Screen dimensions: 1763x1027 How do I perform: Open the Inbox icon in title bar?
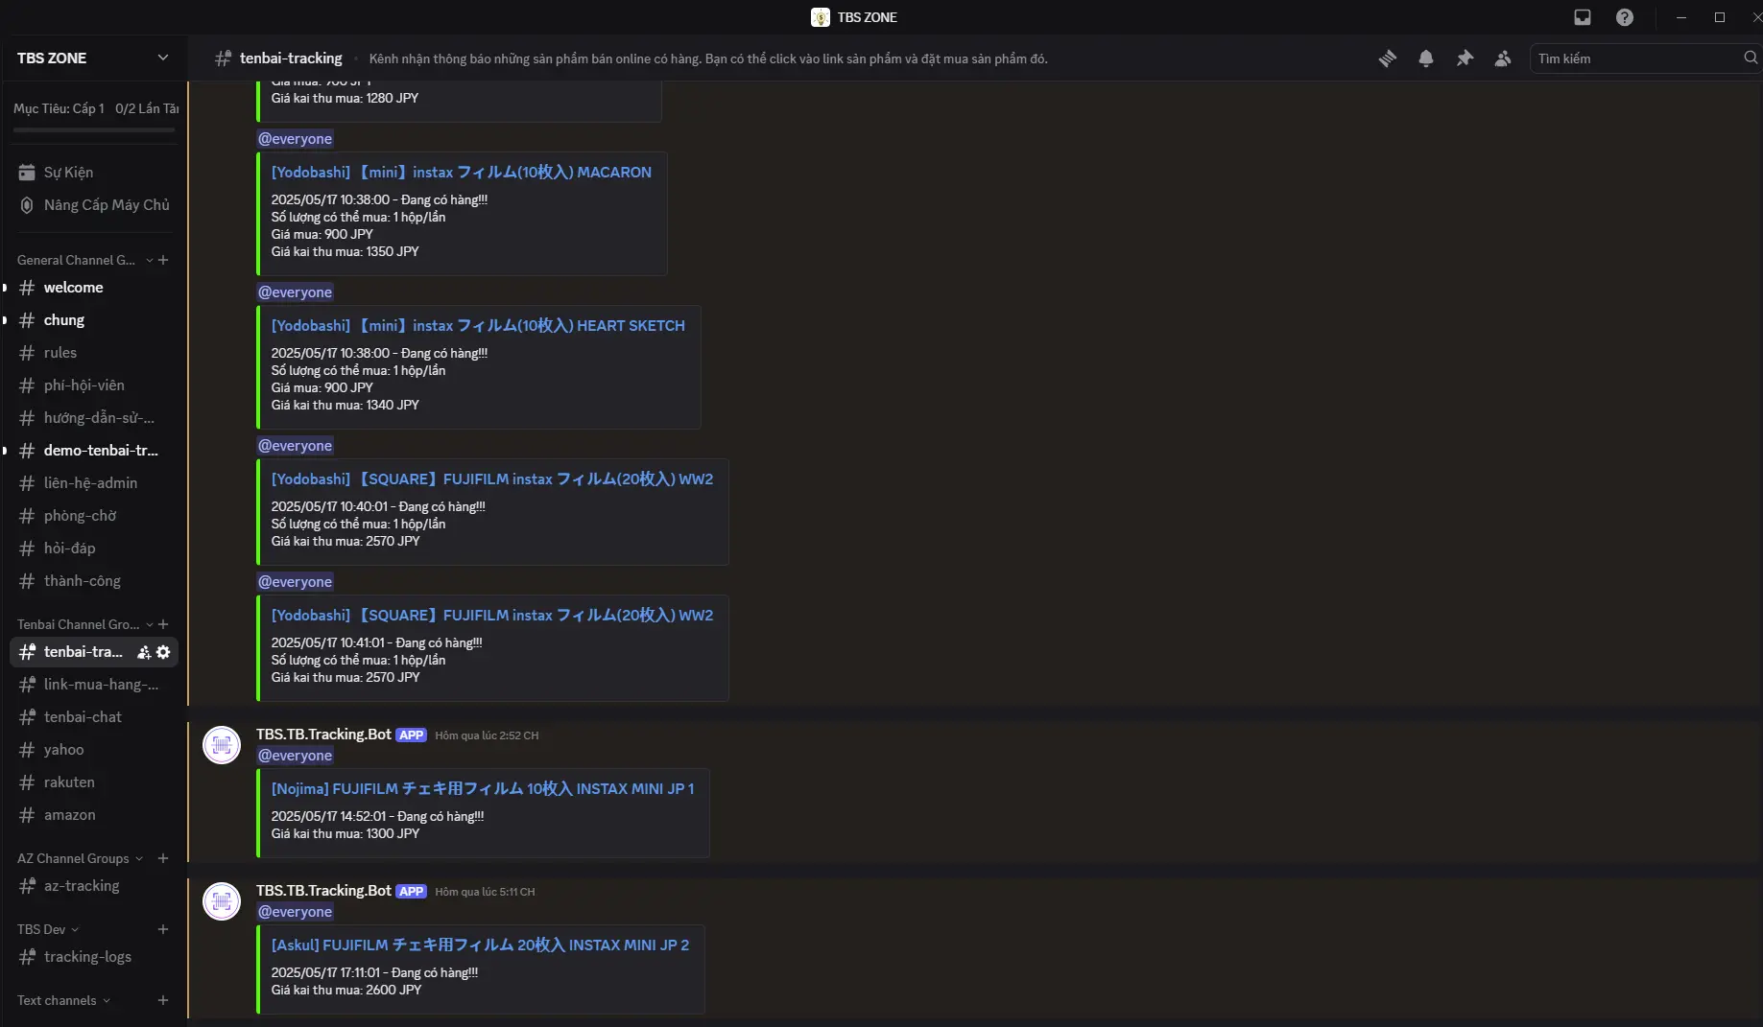tap(1583, 17)
